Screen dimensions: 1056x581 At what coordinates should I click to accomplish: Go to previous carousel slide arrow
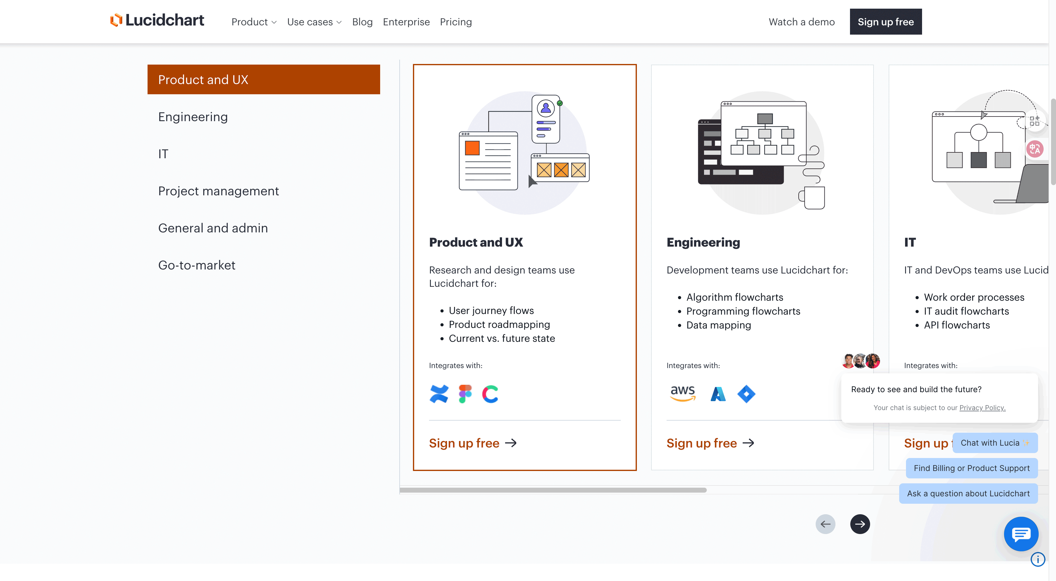(x=825, y=524)
